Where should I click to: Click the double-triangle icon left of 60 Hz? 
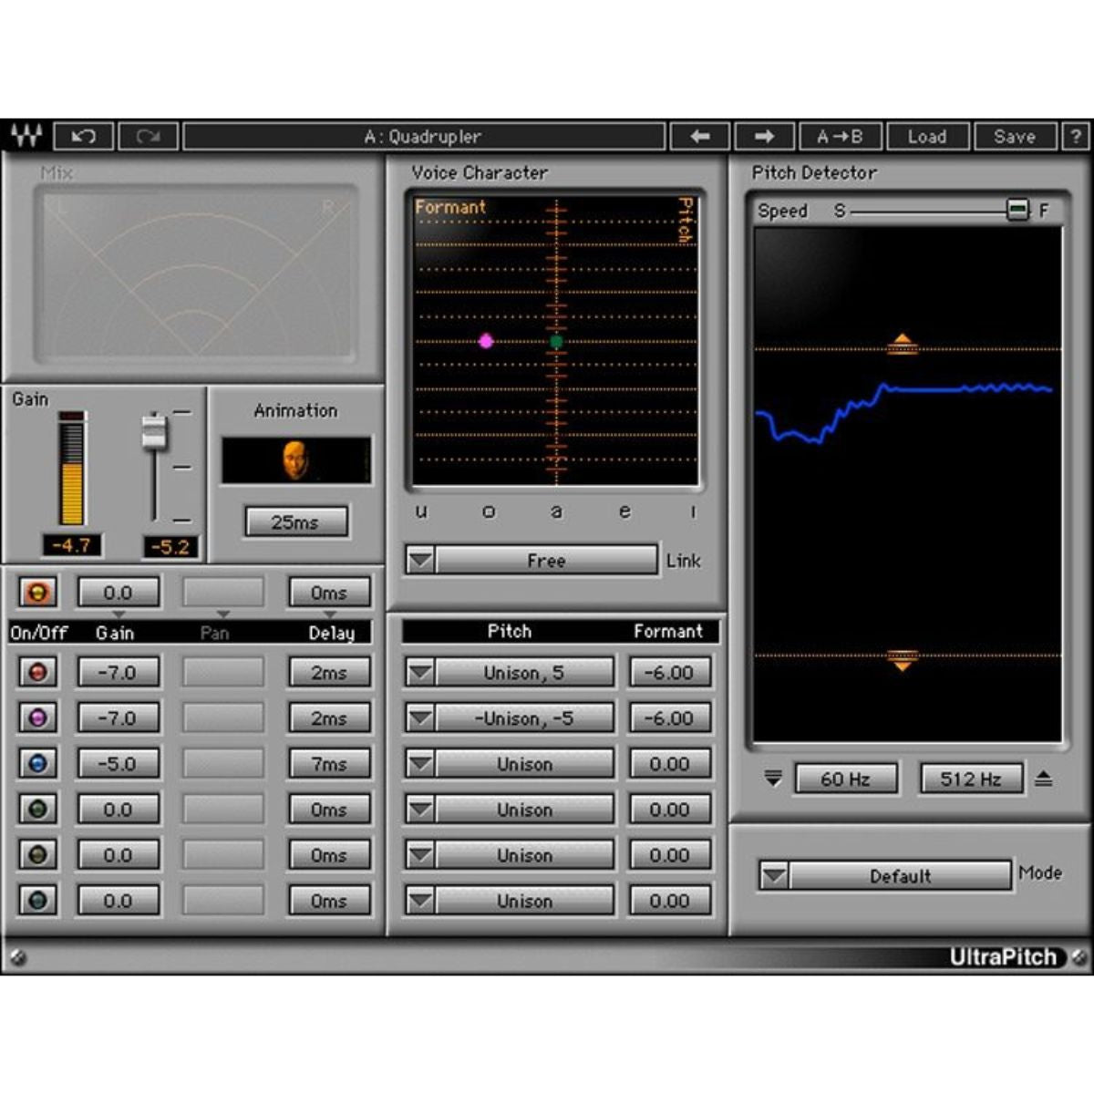pos(771,778)
